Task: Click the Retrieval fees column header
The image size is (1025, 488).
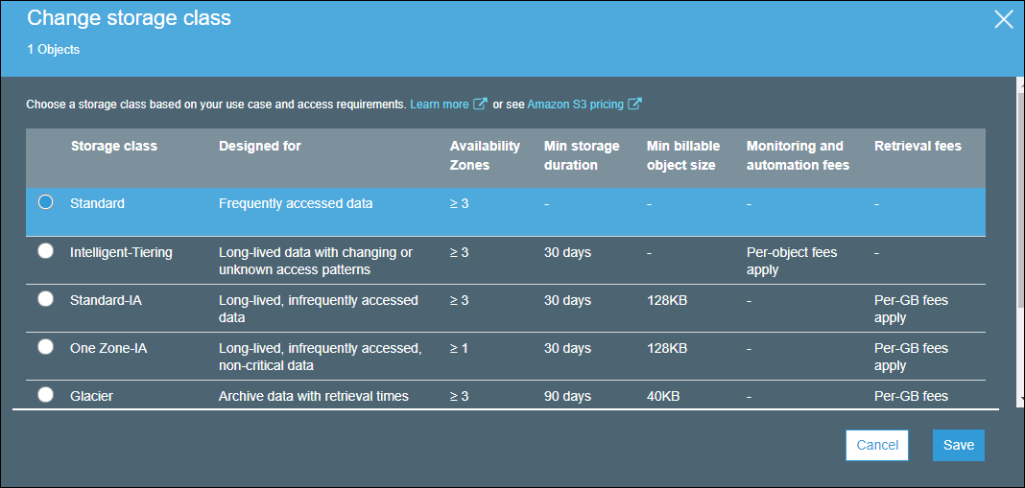Action: [918, 147]
